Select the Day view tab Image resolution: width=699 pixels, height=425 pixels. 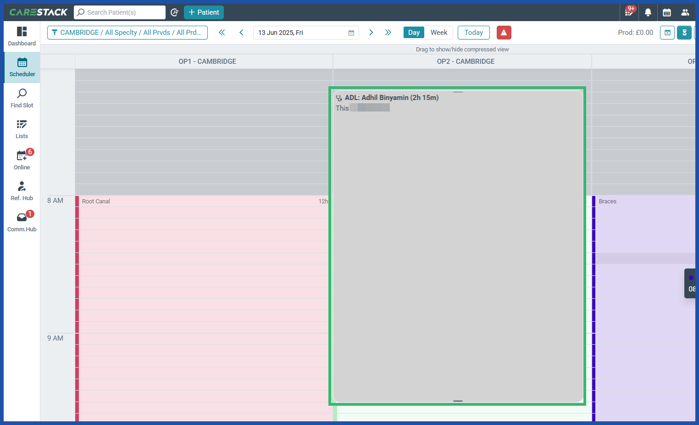coord(414,32)
